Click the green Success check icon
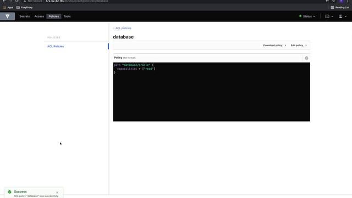This screenshot has height=198, width=352. coord(9,192)
